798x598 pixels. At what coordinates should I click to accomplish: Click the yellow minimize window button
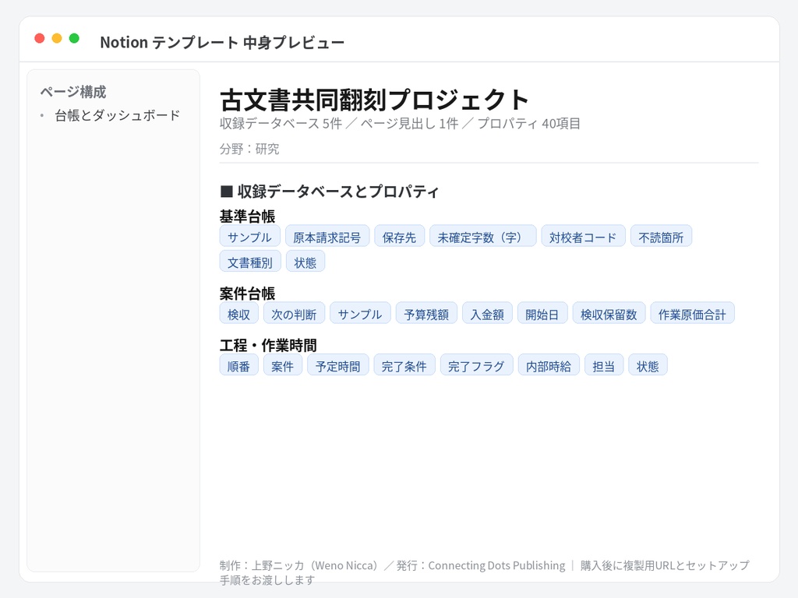[x=57, y=38]
